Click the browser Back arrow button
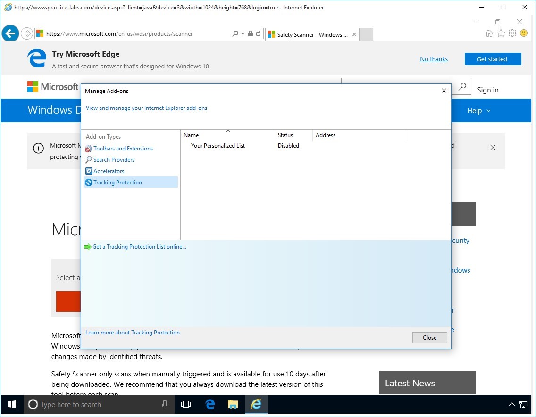 pos(10,33)
